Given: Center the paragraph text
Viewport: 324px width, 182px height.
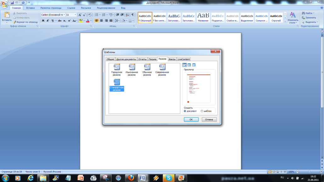Looking at the screenshot, I should 101,21.
